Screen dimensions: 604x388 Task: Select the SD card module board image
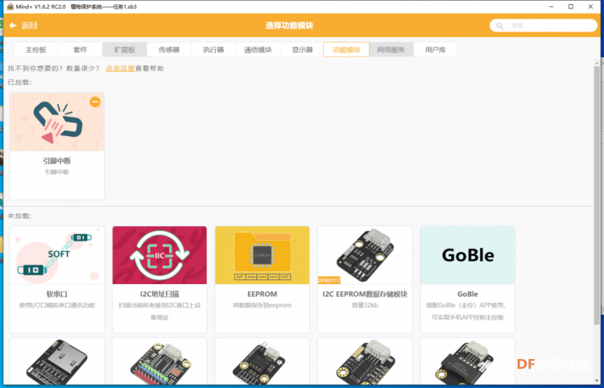pos(57,361)
